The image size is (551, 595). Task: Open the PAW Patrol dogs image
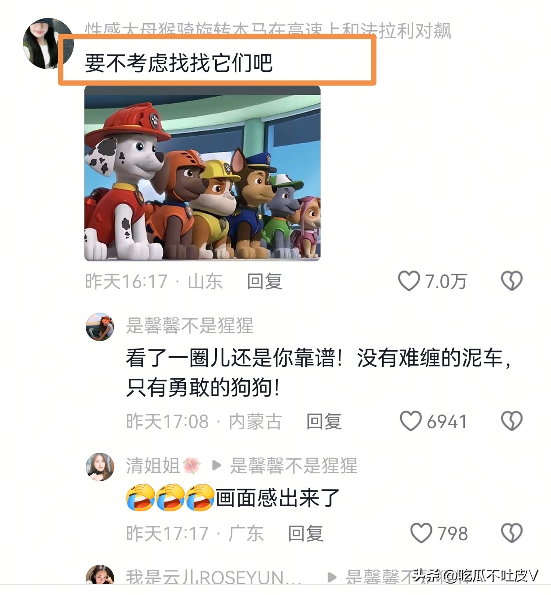click(202, 173)
